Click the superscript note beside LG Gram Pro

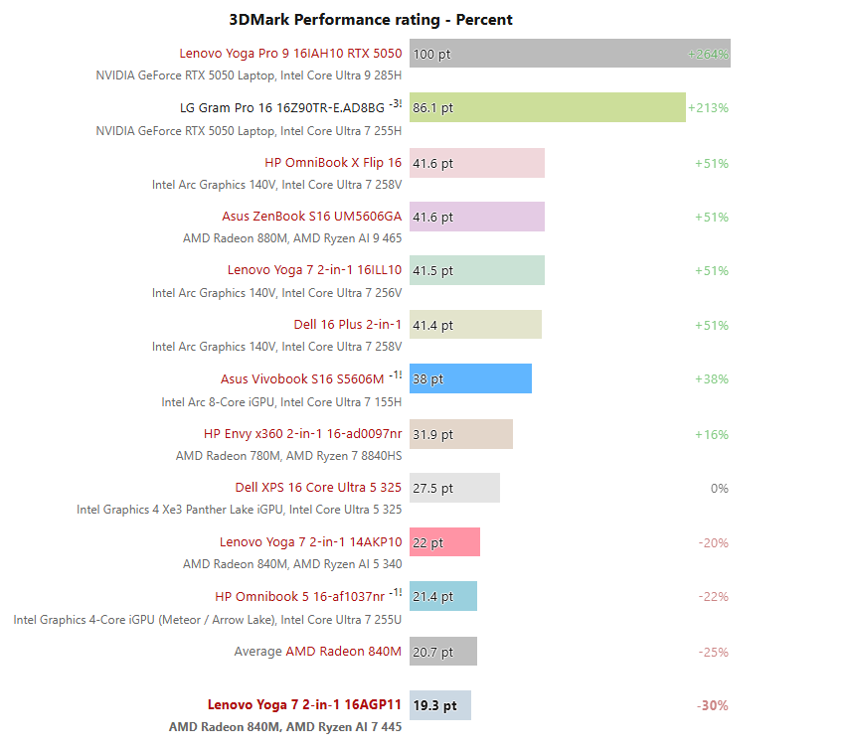point(396,104)
